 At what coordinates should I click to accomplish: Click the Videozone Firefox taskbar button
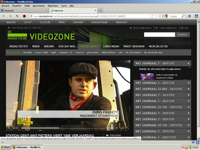click(27, 147)
